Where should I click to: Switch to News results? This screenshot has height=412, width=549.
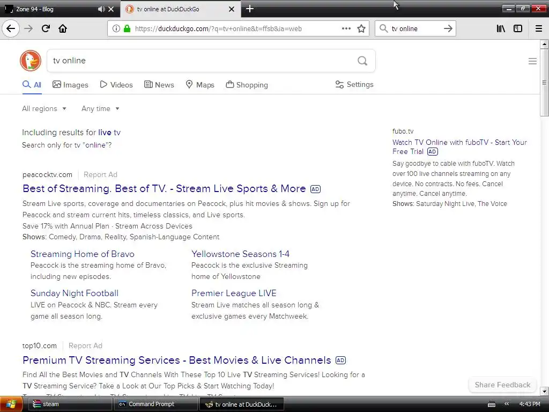[159, 85]
